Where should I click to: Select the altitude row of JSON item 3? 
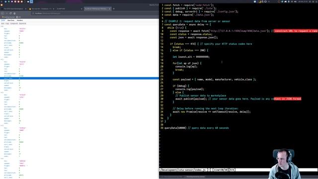(x=79, y=142)
